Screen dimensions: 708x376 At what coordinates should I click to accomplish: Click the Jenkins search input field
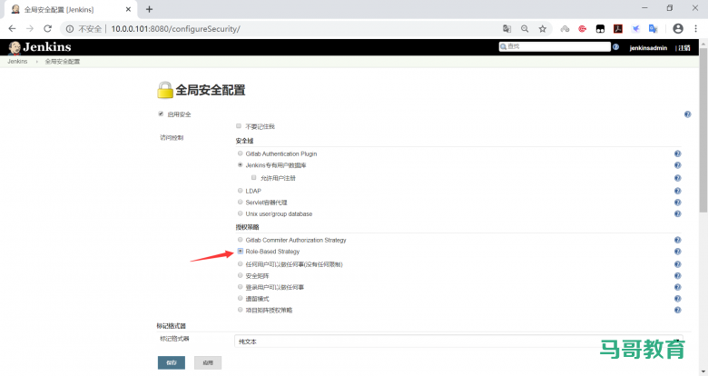[x=555, y=46]
